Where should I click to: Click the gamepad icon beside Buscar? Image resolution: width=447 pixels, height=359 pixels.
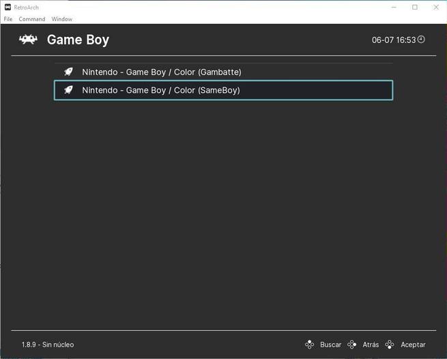click(x=309, y=345)
